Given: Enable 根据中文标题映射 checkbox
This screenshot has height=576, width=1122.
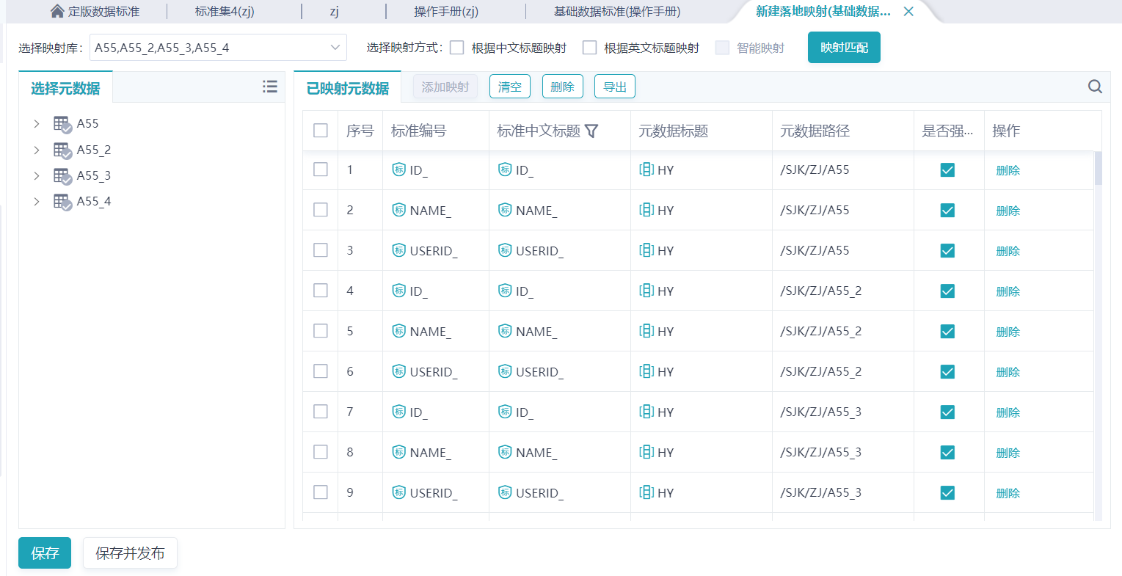Looking at the screenshot, I should 457,48.
